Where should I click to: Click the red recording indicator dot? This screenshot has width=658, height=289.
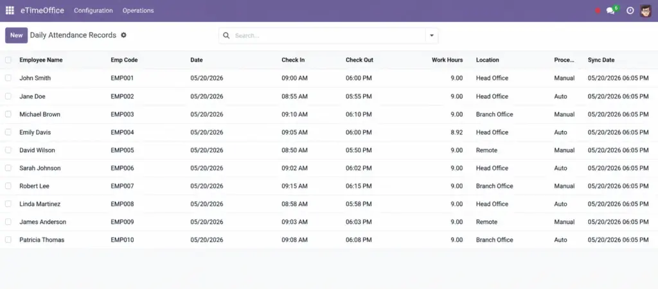(x=598, y=11)
